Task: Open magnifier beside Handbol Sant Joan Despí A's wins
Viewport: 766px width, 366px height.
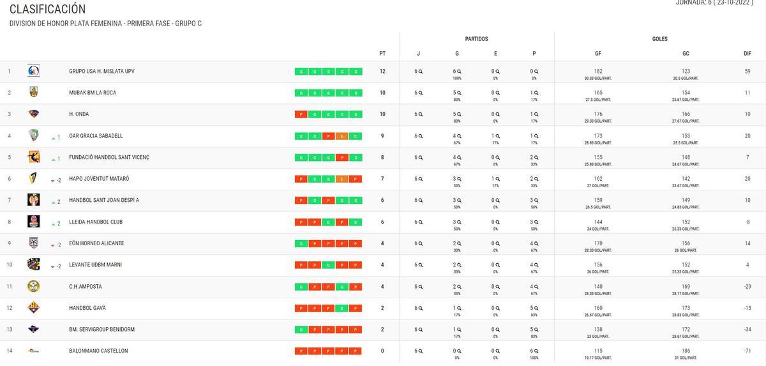Action: coord(459,201)
